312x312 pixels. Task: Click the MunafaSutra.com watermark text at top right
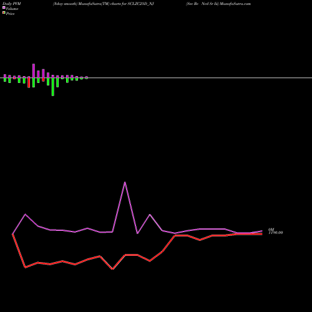(x=235, y=4)
